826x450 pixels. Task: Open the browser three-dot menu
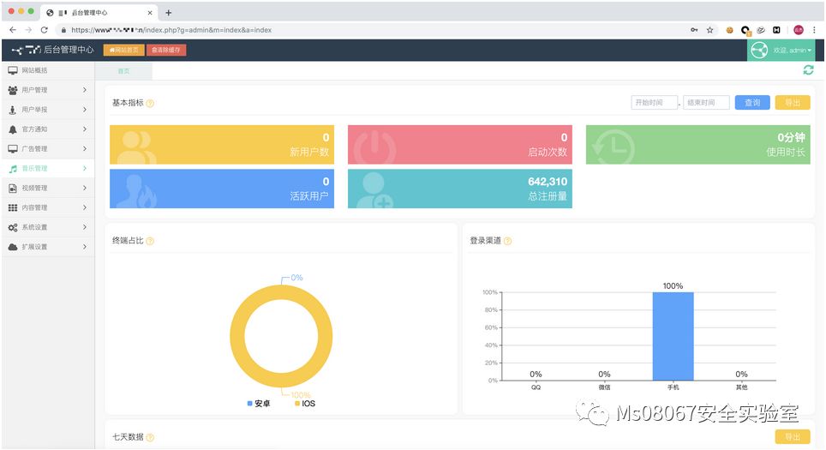(814, 30)
